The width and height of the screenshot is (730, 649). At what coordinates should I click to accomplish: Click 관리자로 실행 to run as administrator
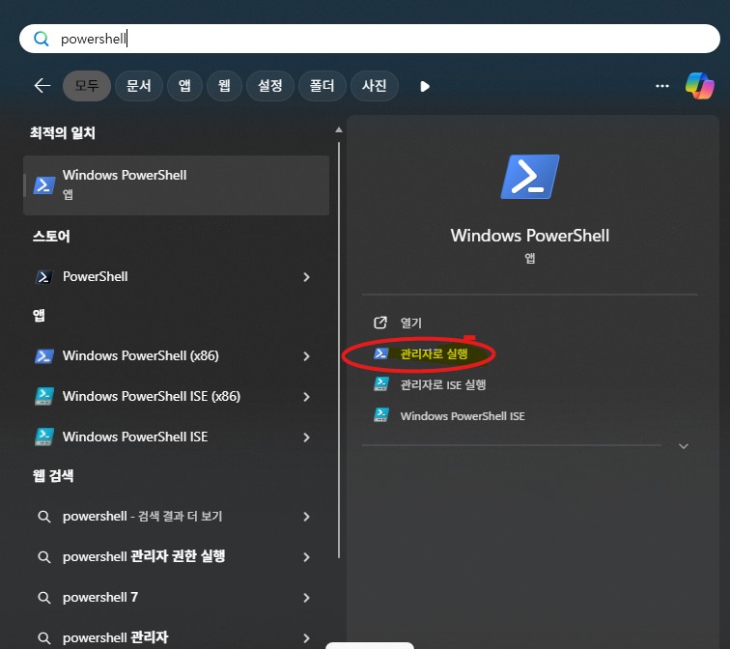click(434, 354)
